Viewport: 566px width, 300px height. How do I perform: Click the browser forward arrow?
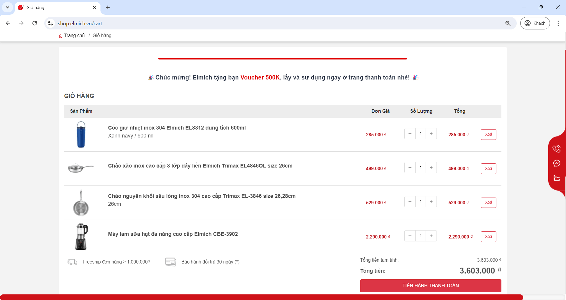pos(21,23)
